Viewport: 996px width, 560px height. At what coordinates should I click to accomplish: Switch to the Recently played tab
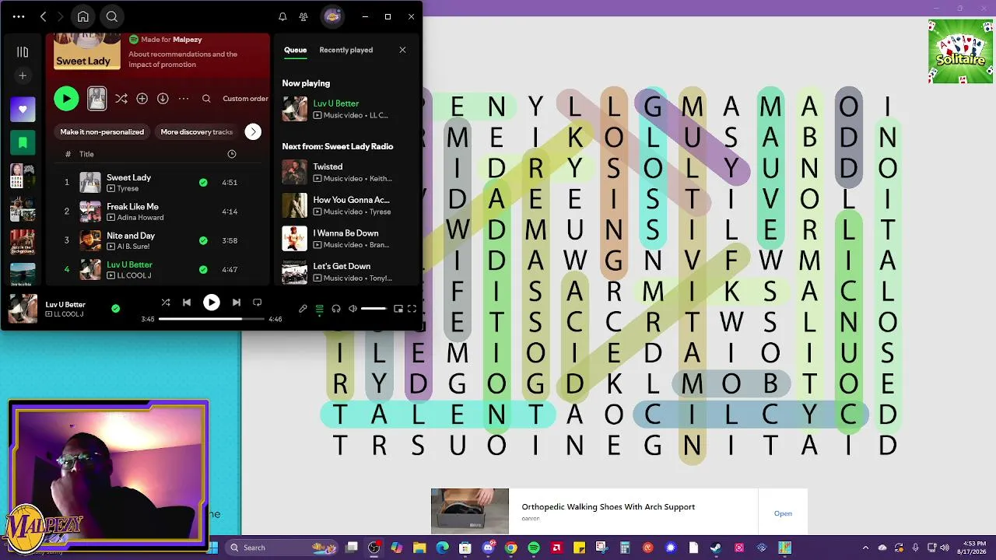[346, 50]
